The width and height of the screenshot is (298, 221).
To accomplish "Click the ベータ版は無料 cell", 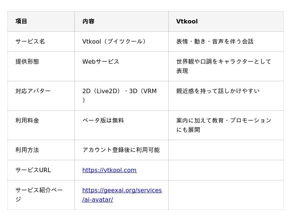I will point(122,125).
